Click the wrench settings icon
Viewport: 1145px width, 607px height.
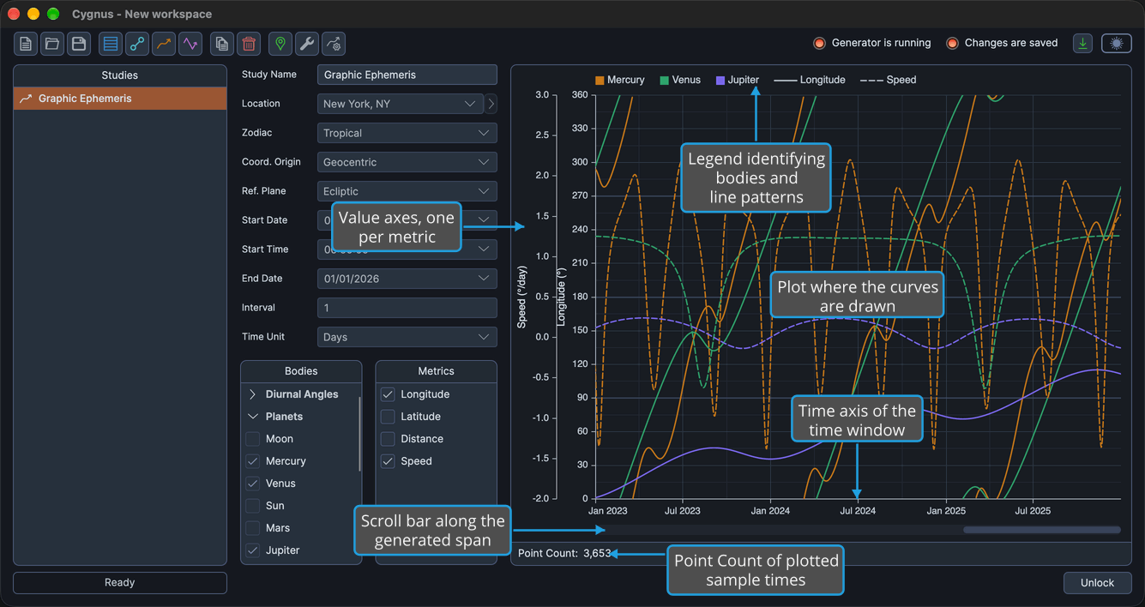[x=306, y=44]
